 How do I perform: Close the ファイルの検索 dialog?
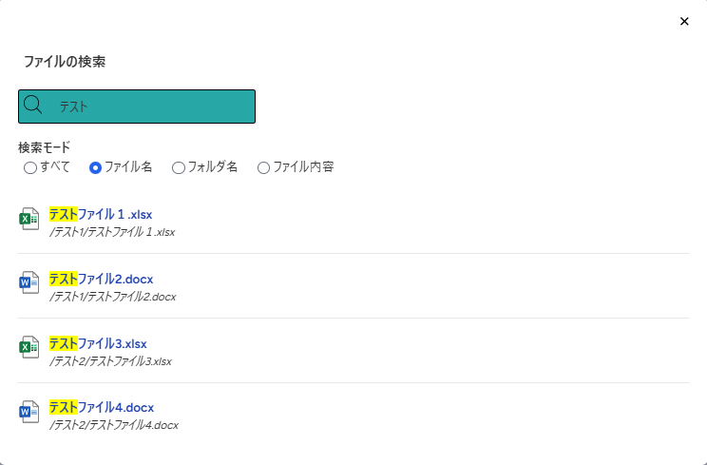point(684,21)
